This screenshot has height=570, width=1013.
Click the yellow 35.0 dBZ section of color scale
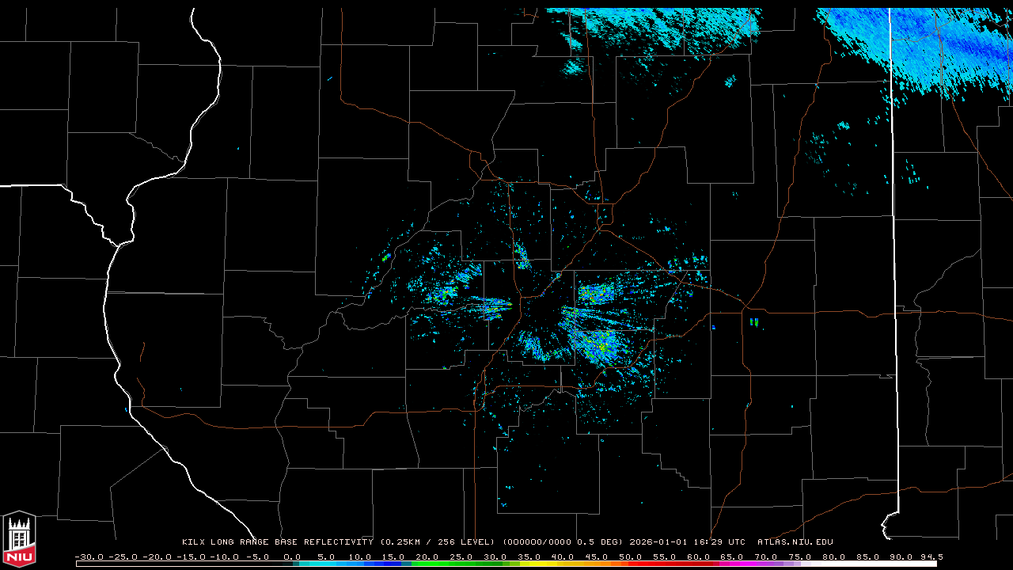529,564
